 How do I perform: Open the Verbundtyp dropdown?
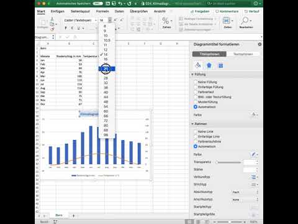pos(255,177)
